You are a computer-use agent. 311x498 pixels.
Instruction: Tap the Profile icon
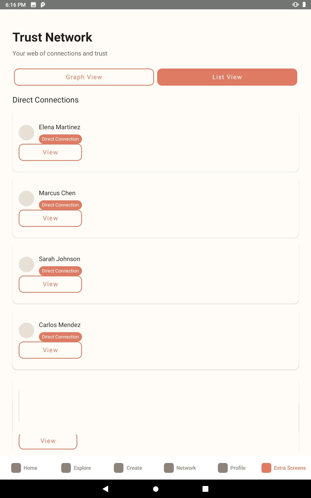click(x=223, y=468)
